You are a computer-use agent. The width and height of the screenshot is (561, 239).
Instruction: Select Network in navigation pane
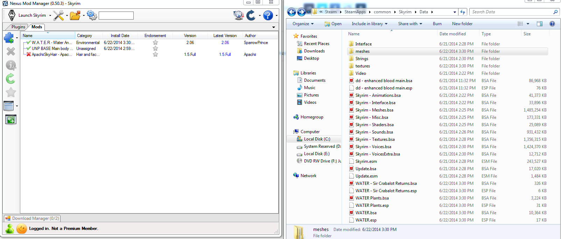308,176
